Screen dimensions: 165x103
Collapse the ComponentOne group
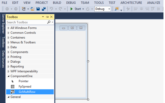coord(8,76)
